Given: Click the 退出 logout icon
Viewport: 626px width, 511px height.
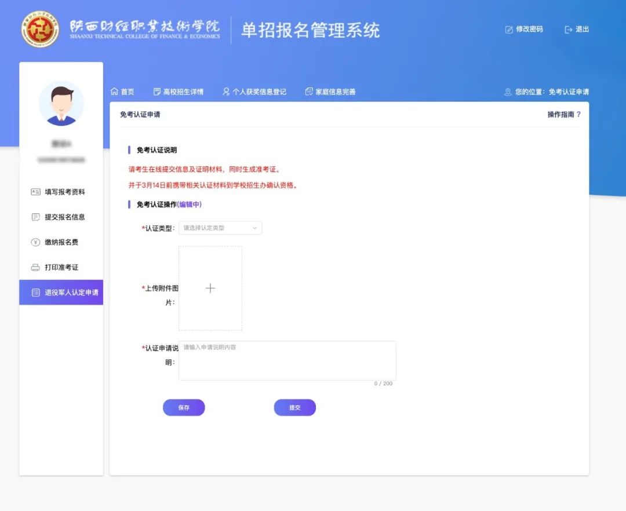Looking at the screenshot, I should tap(568, 30).
